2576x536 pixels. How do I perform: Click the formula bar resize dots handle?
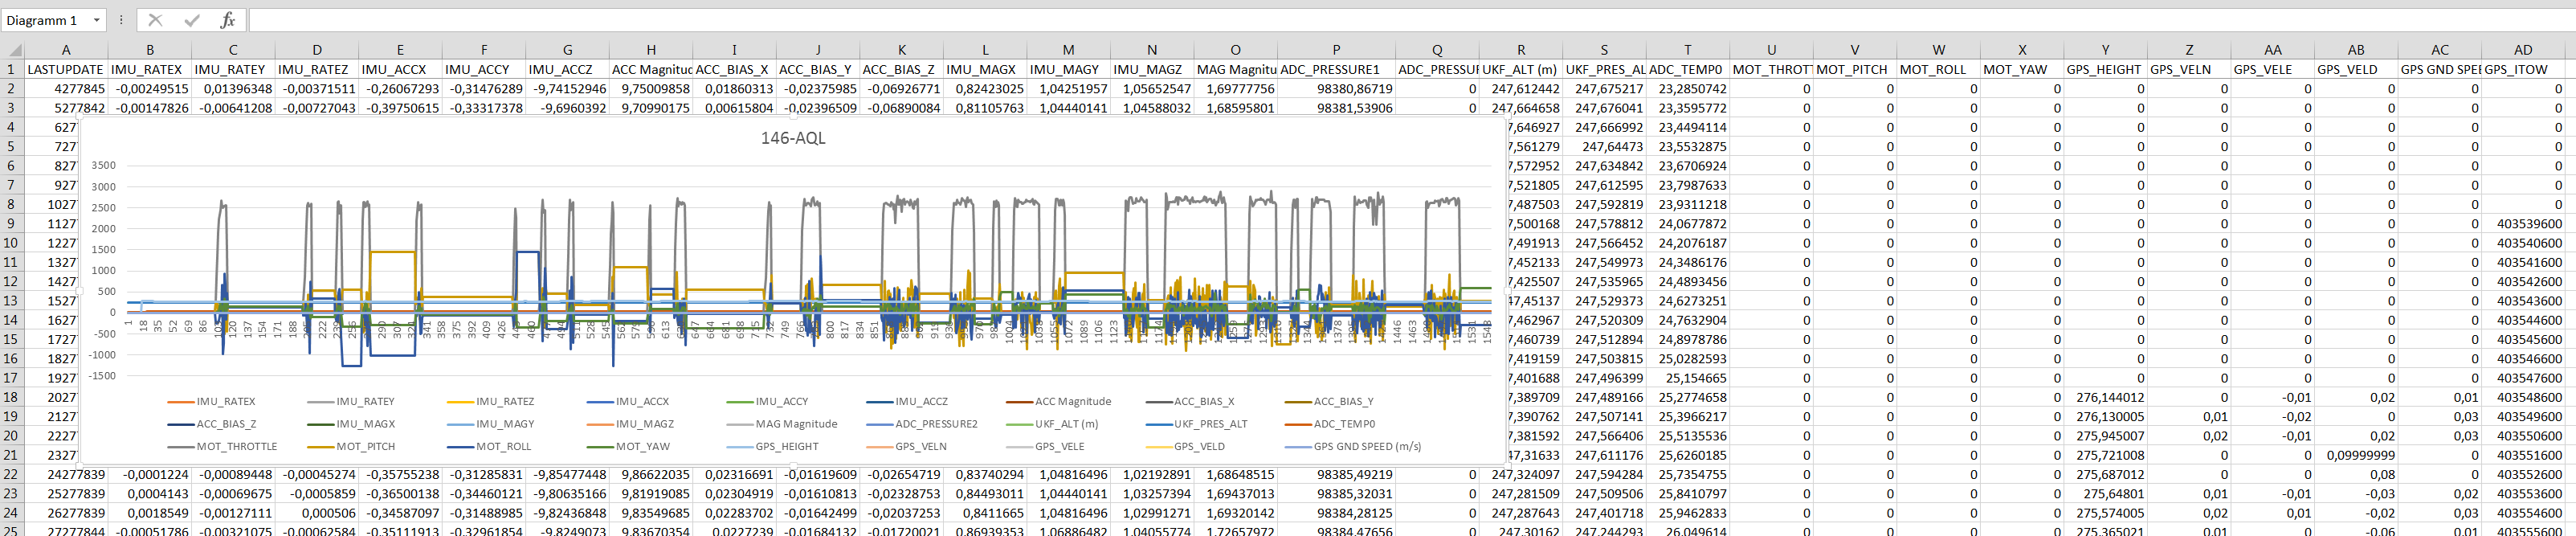[x=121, y=20]
